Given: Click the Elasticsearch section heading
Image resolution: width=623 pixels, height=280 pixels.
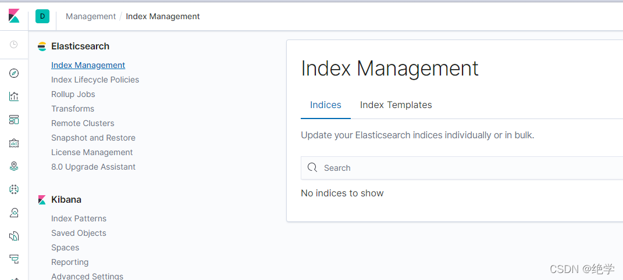Looking at the screenshot, I should point(80,46).
